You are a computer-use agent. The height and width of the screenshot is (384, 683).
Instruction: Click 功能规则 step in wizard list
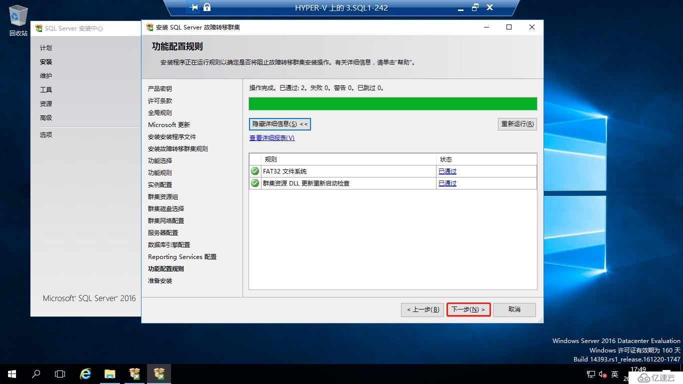tap(160, 173)
